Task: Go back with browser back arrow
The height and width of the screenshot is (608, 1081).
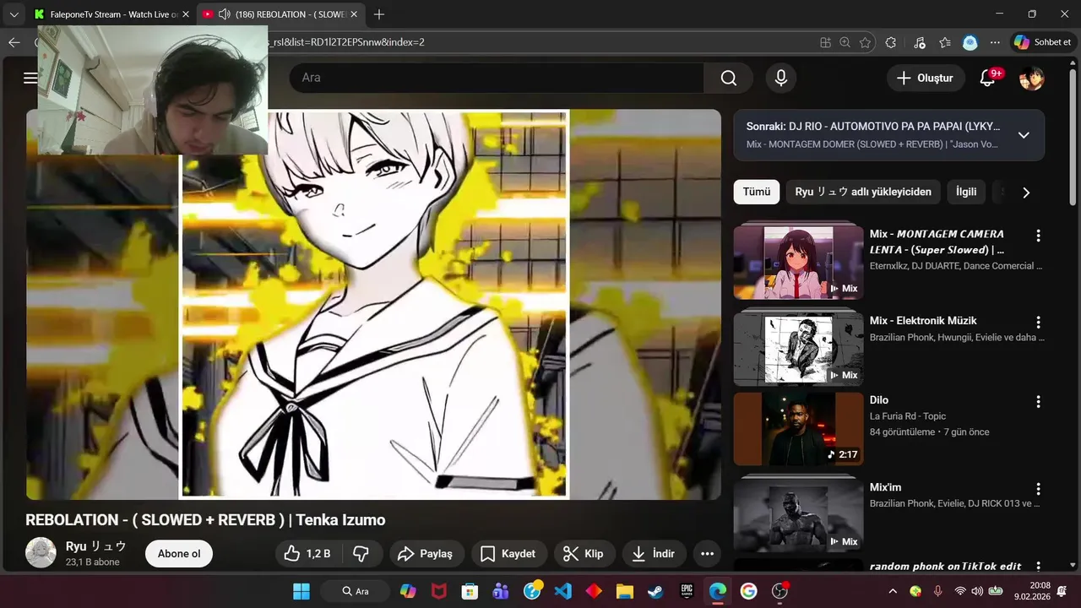Action: [14, 42]
